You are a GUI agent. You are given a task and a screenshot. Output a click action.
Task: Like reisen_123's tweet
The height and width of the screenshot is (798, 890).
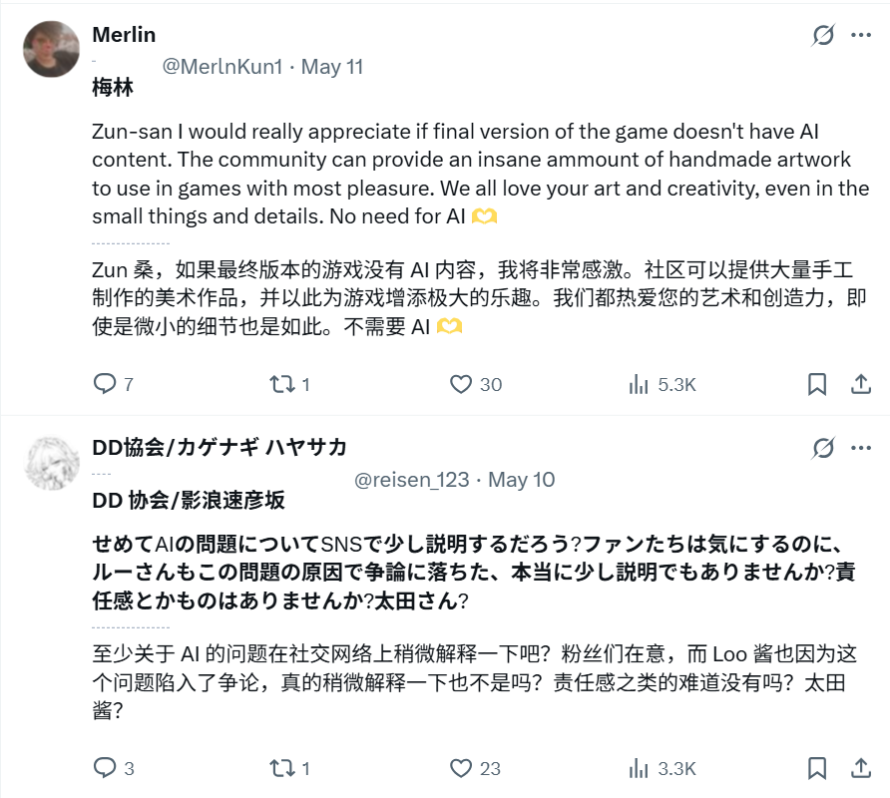tap(459, 769)
